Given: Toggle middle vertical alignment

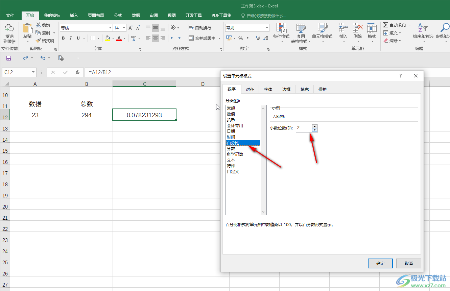Looking at the screenshot, I should coord(156,28).
